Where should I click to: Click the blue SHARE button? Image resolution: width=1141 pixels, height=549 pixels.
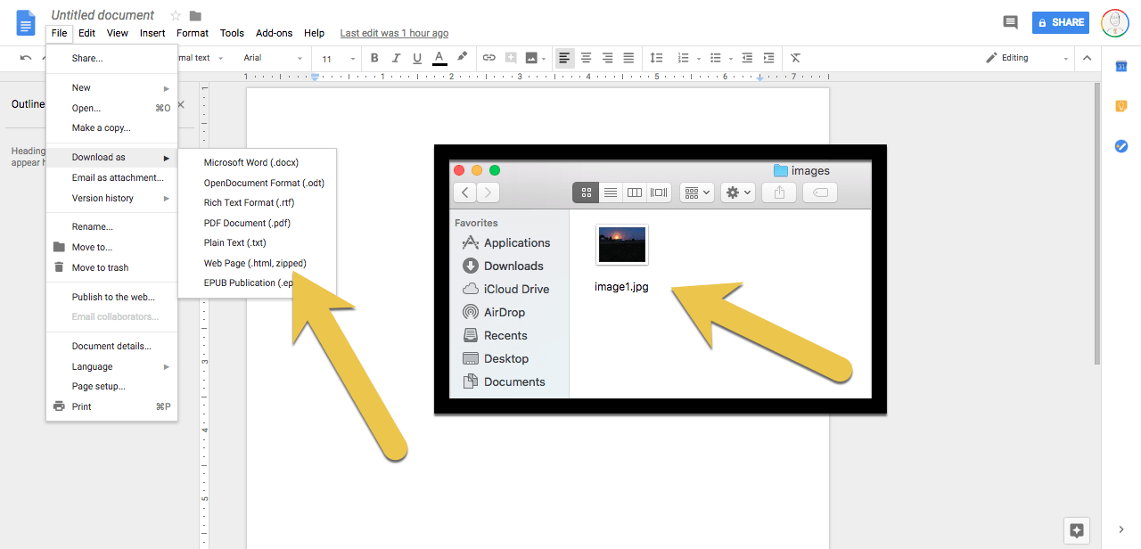[x=1061, y=22]
